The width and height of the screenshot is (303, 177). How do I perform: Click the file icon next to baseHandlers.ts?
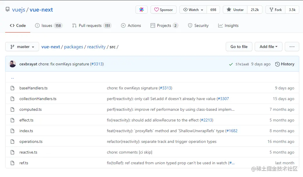[x=12, y=88]
